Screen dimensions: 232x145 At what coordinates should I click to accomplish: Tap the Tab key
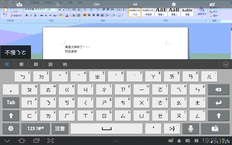[11, 102]
